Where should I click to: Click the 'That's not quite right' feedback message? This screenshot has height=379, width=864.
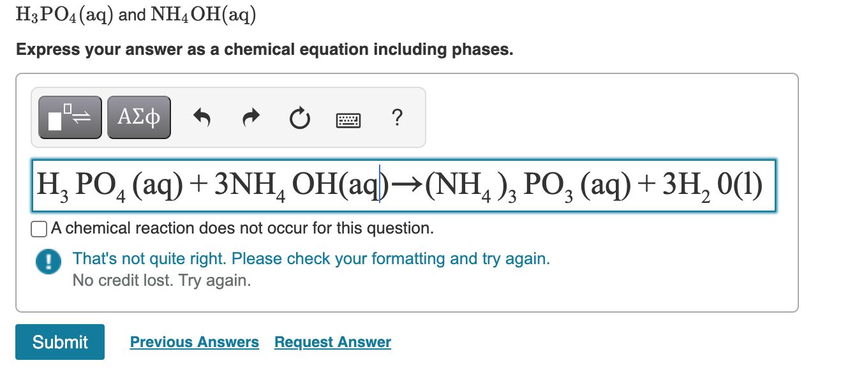click(311, 259)
